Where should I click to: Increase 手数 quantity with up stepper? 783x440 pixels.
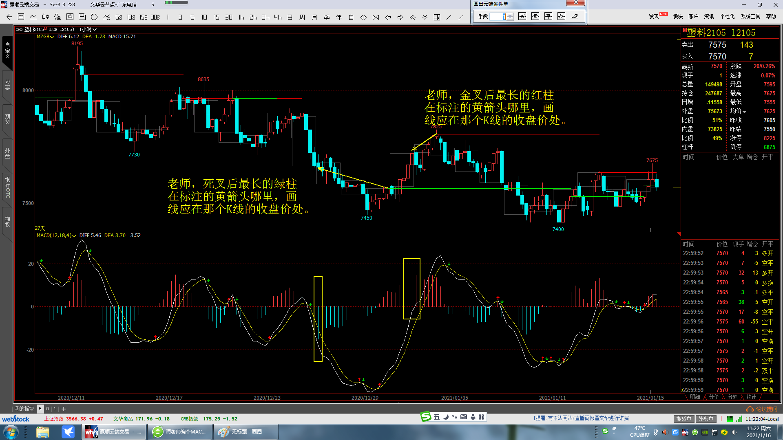pyautogui.click(x=510, y=15)
